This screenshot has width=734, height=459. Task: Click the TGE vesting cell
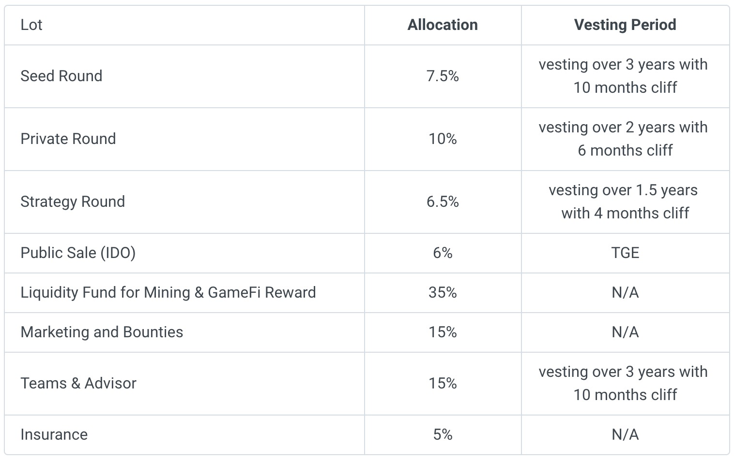(625, 253)
